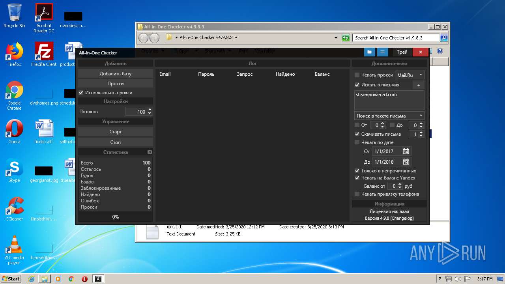Viewport: 505px width, 284px height.
Task: Select the Recycle Bin desktop icon
Action: coord(14,16)
